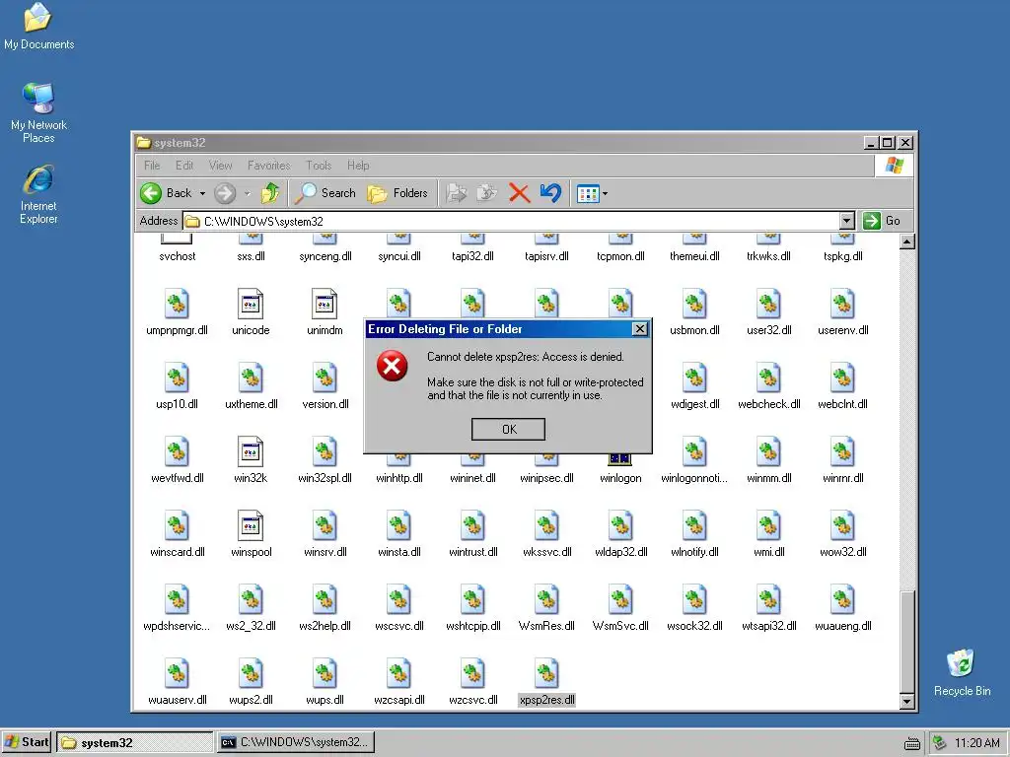Screen dimensions: 1010x757
Task: Select the wintrust.dll icon
Action: 472,526
